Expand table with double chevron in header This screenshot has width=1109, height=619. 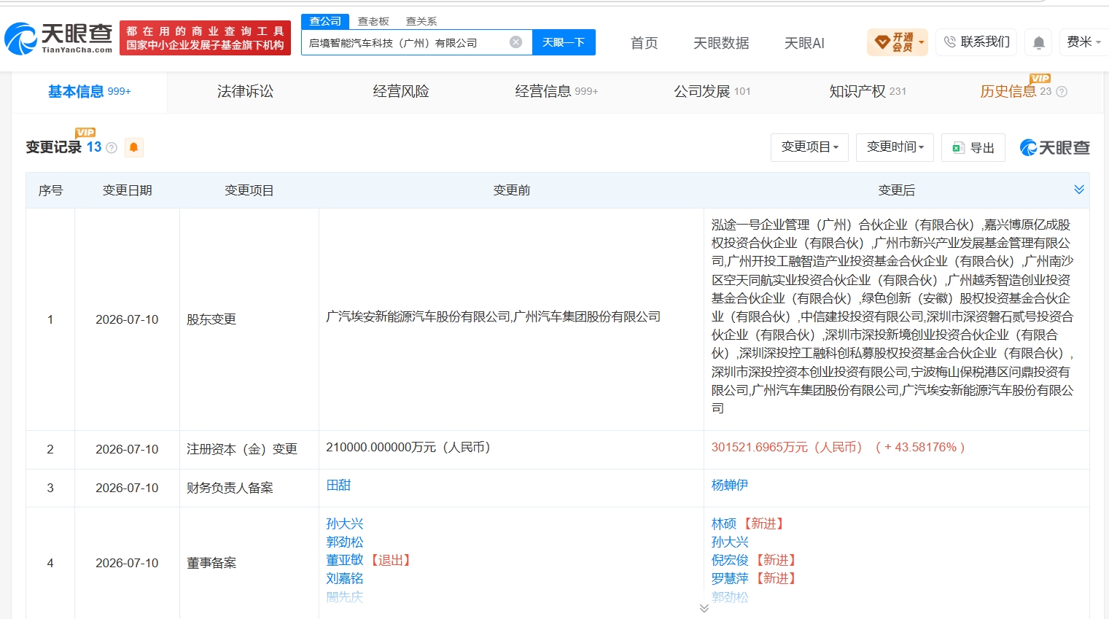coord(1079,190)
